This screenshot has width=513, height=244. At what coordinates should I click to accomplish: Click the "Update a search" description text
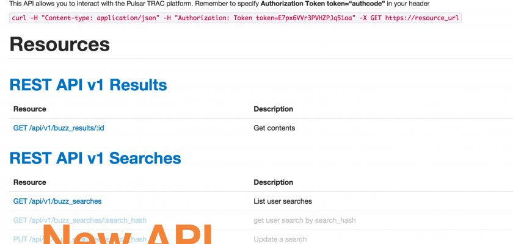pos(280,239)
